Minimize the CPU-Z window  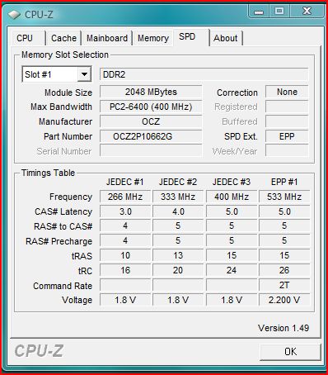(259, 12)
